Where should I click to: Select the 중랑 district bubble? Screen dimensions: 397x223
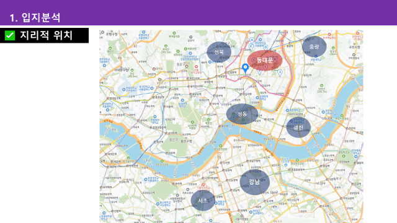[x=314, y=46]
